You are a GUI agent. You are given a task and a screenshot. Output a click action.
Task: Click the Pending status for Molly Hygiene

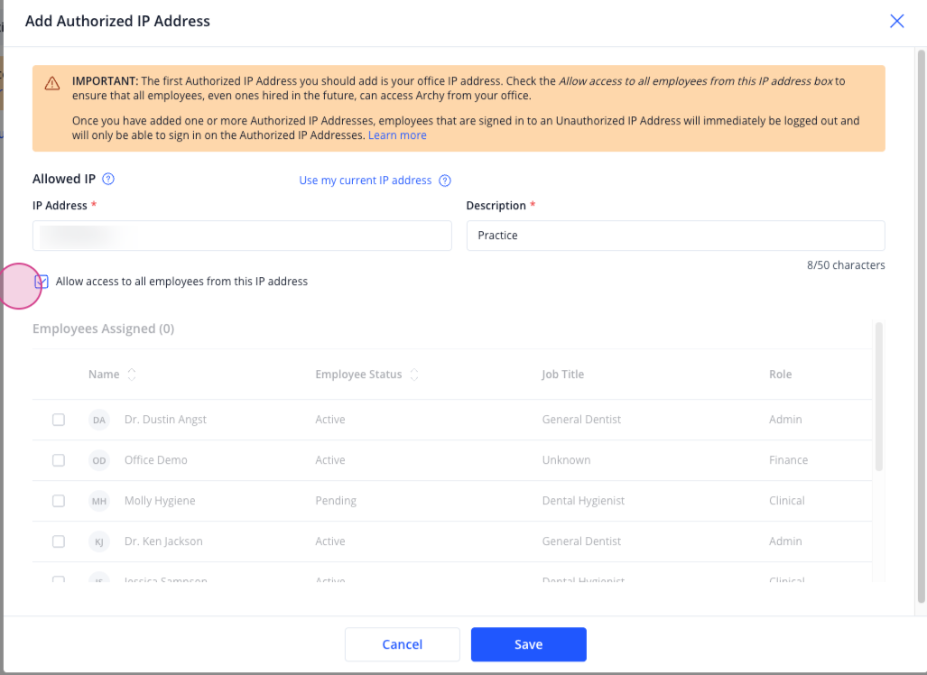coord(336,501)
